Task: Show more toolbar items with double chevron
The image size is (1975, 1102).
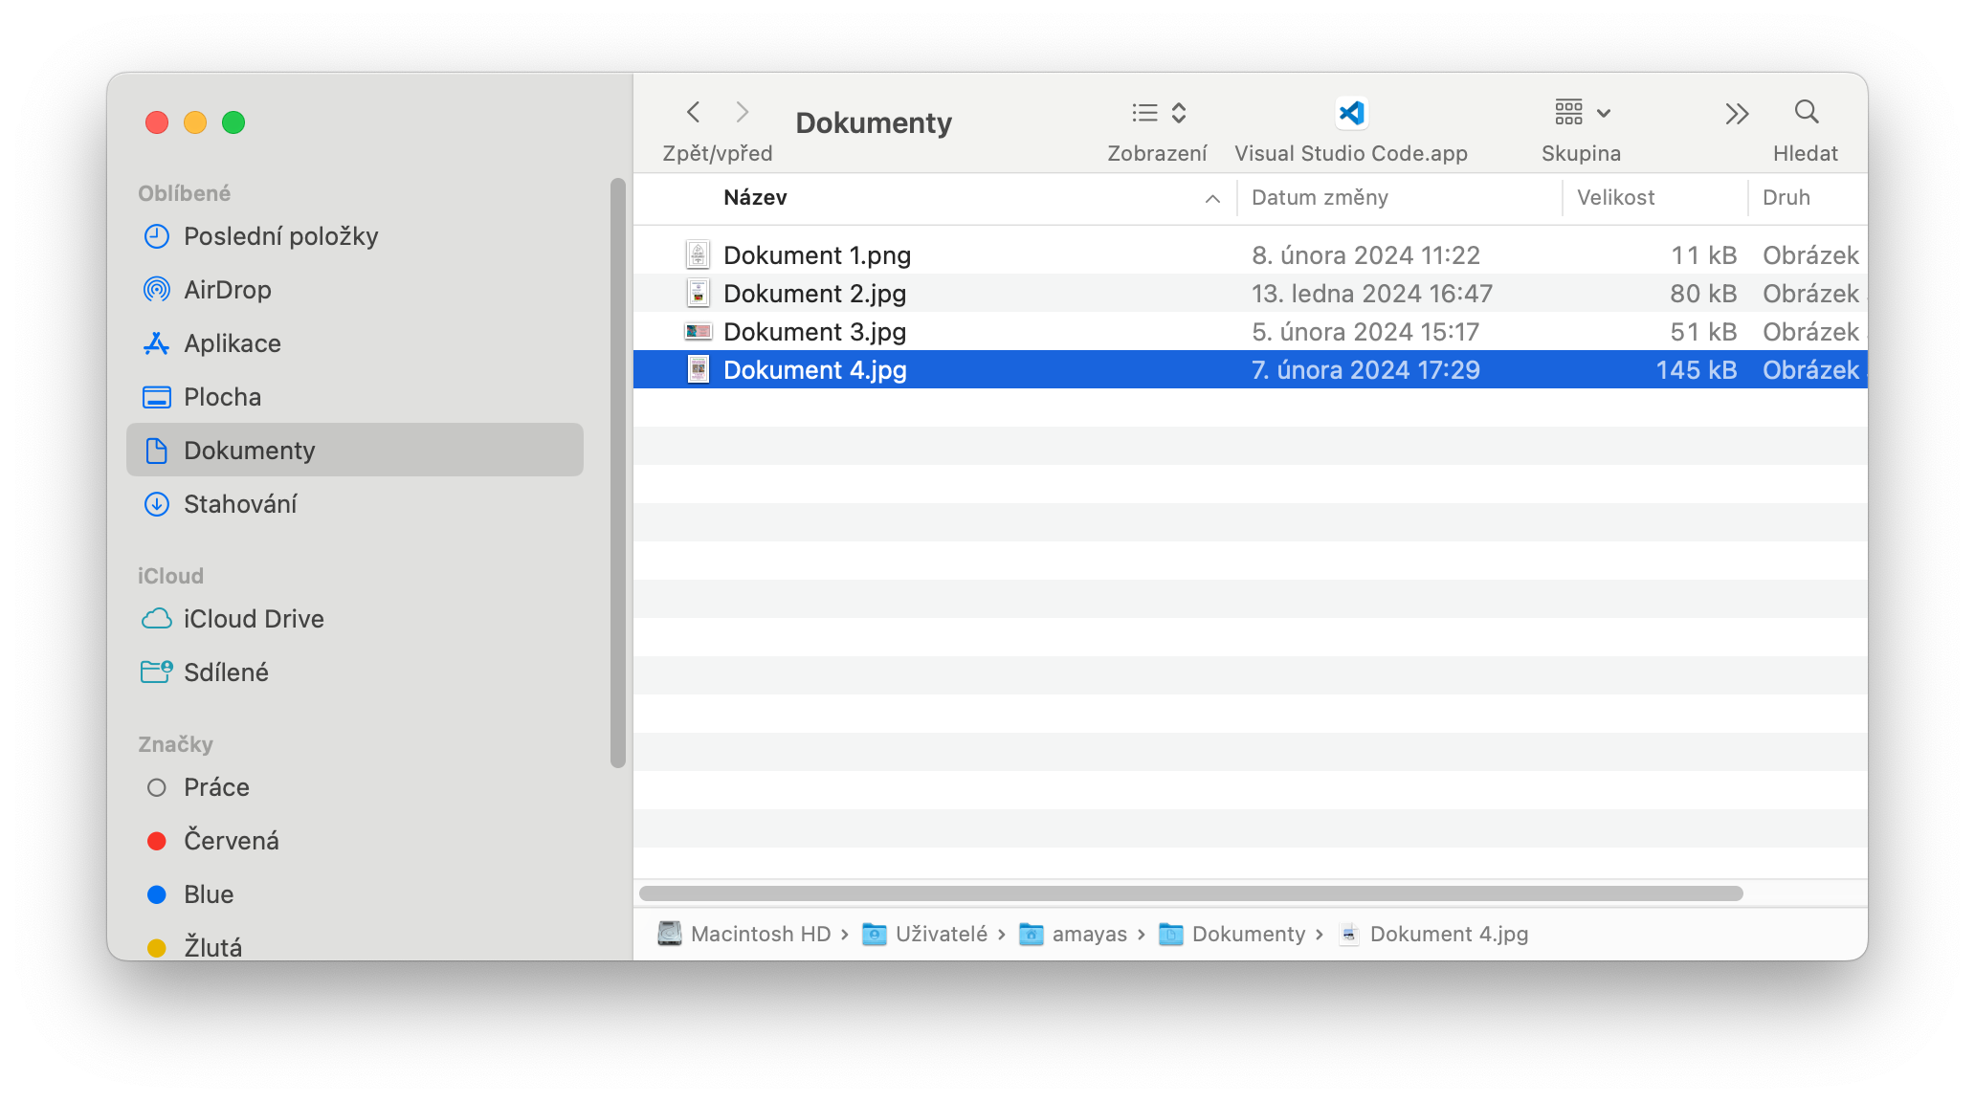Action: click(1737, 114)
